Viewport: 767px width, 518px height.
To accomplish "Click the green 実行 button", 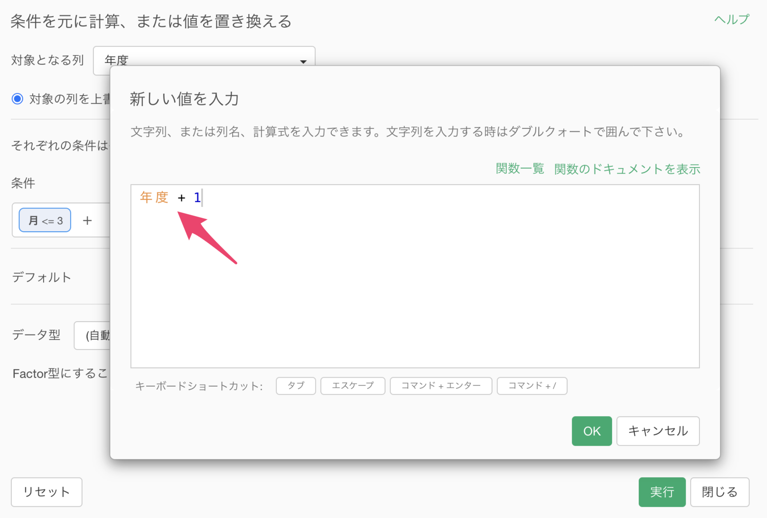I will tap(662, 492).
